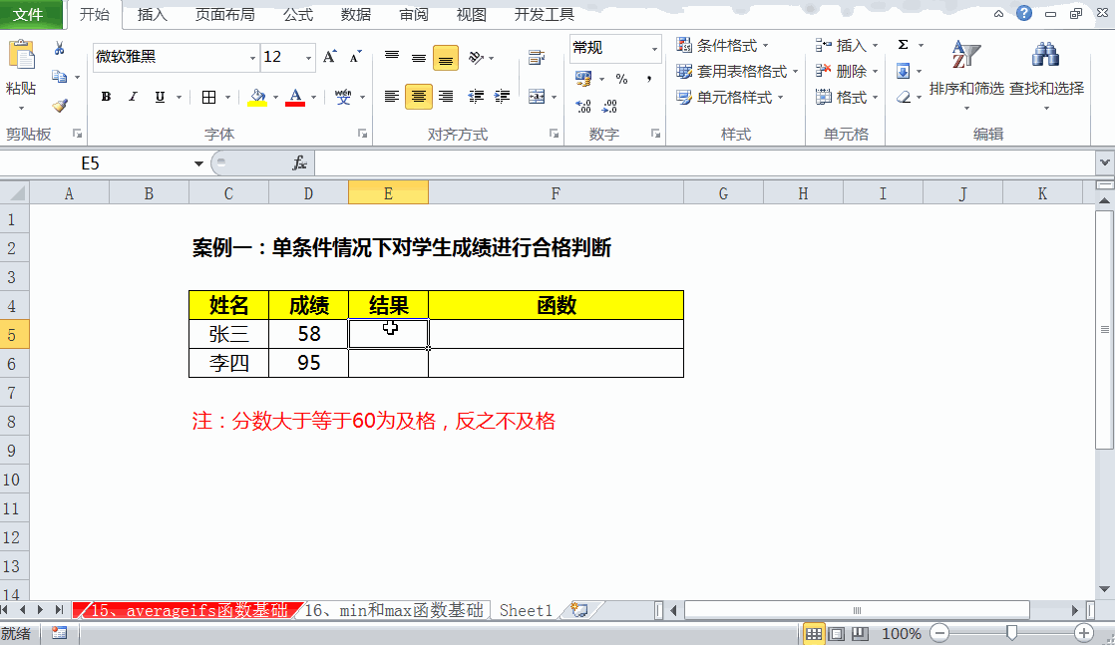Decrease indent icon
1115x645 pixels.
tap(477, 97)
